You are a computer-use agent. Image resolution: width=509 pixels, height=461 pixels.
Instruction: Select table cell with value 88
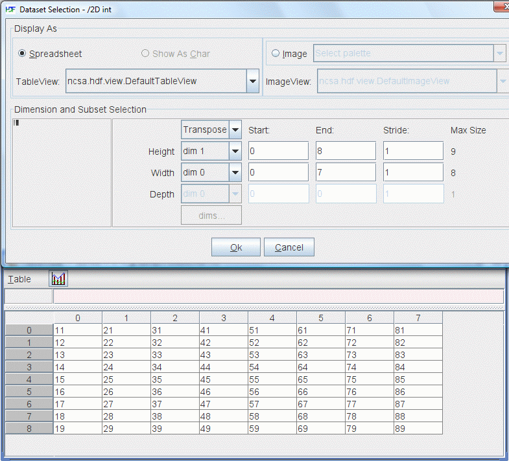pos(418,416)
